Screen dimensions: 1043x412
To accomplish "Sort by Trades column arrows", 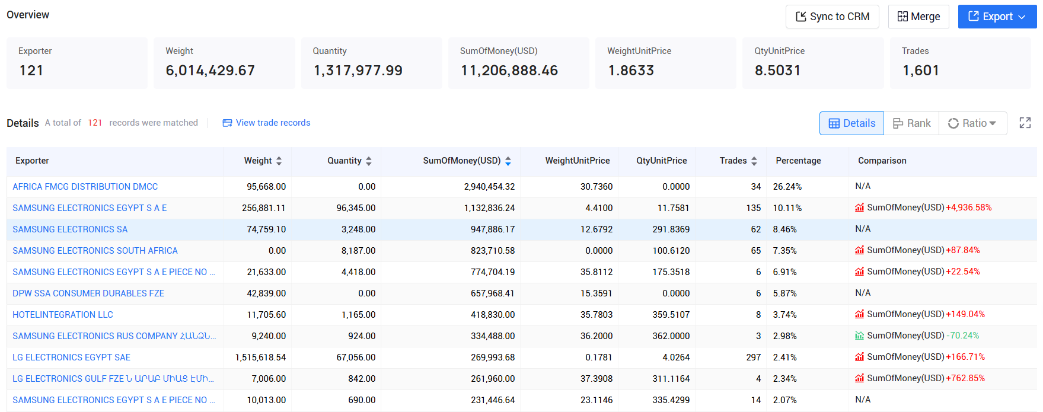I will click(x=754, y=161).
